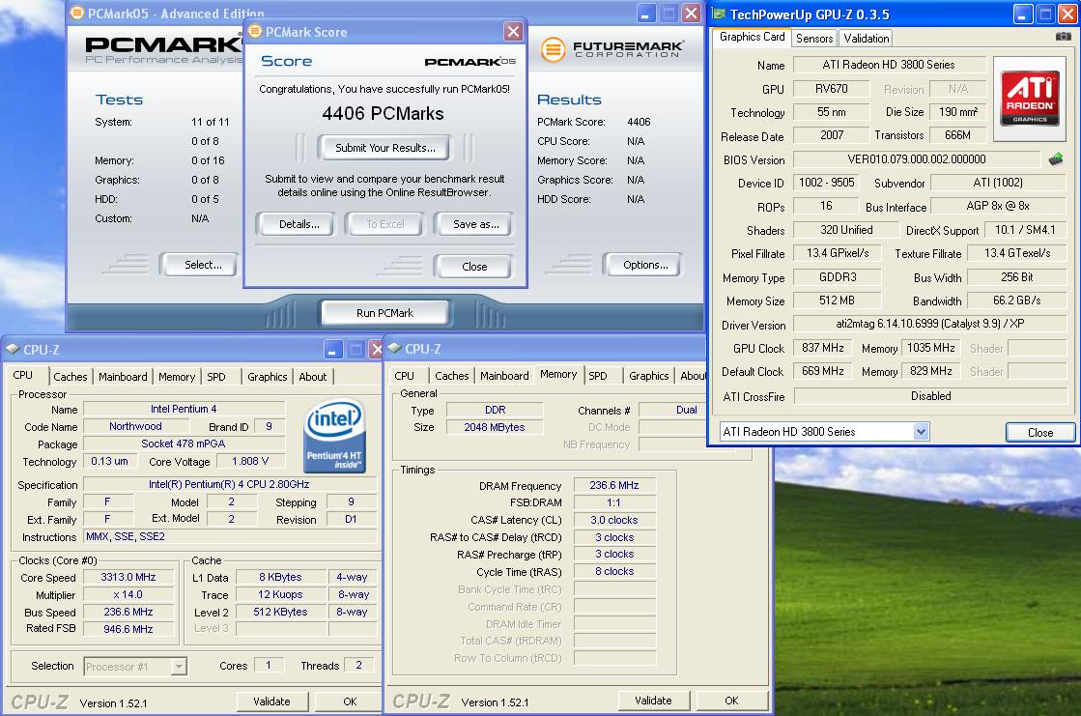Click the PCMark Score dialog title icon
Screen dimensions: 1081x716
pos(255,32)
